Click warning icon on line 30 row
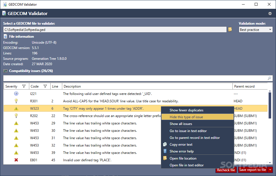This screenshot has height=176, width=276. point(16,131)
